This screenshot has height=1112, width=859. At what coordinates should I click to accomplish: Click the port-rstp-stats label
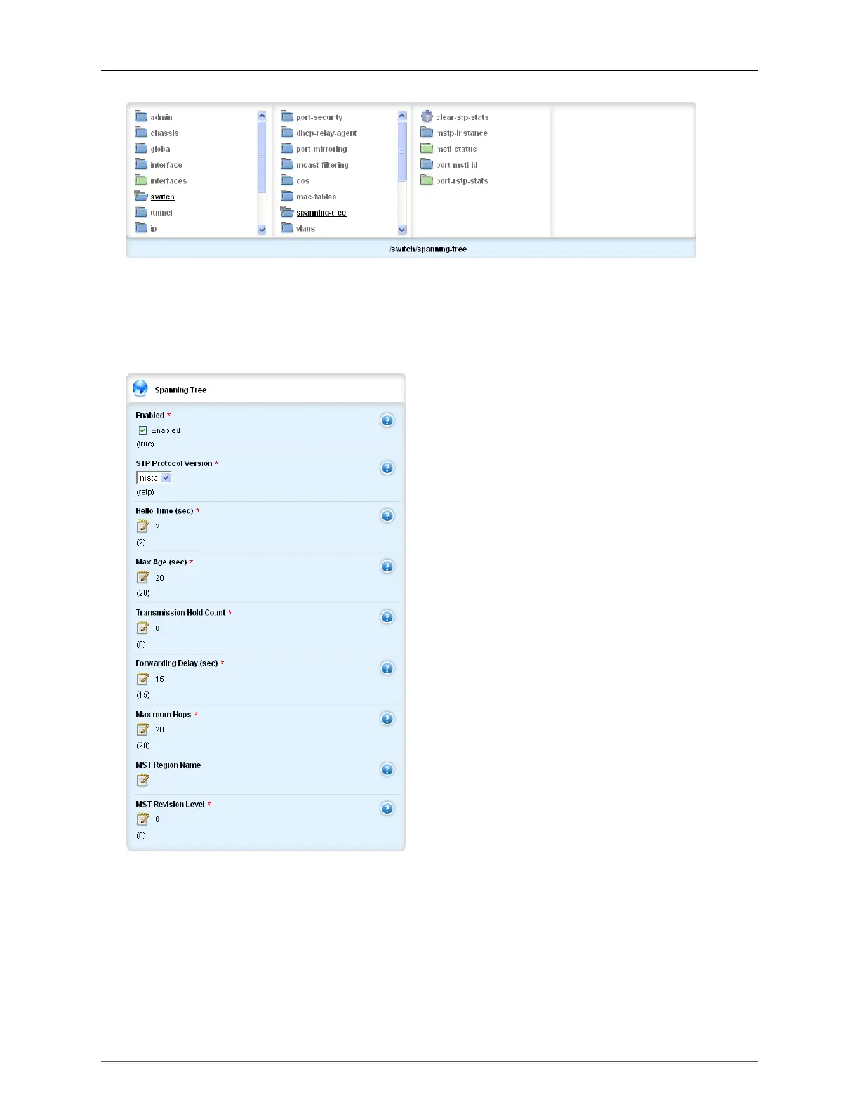point(462,180)
